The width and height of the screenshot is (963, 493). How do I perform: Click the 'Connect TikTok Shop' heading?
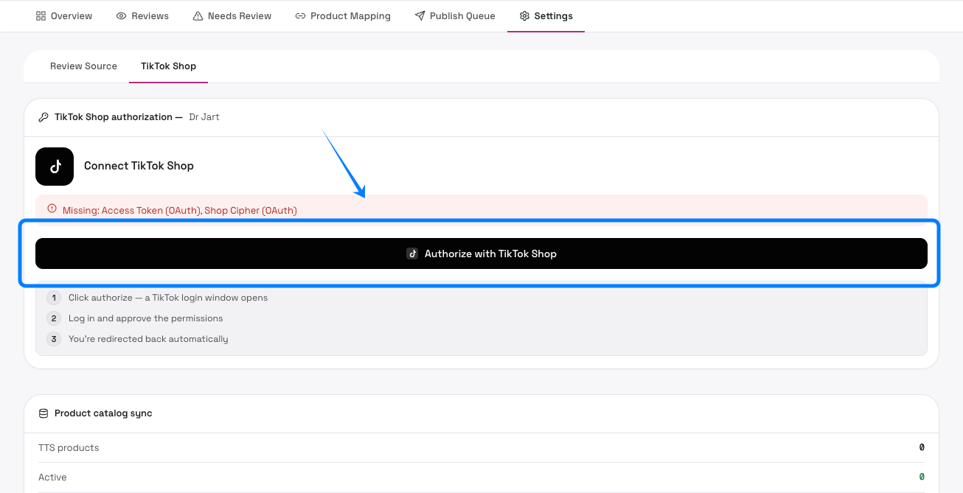click(139, 166)
